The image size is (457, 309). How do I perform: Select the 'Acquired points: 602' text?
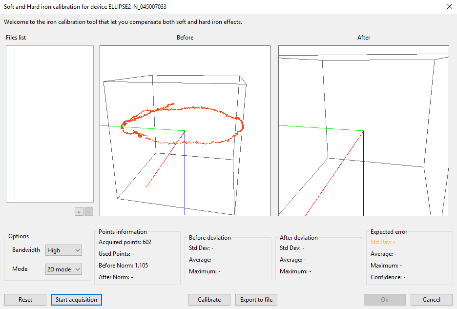coord(125,242)
